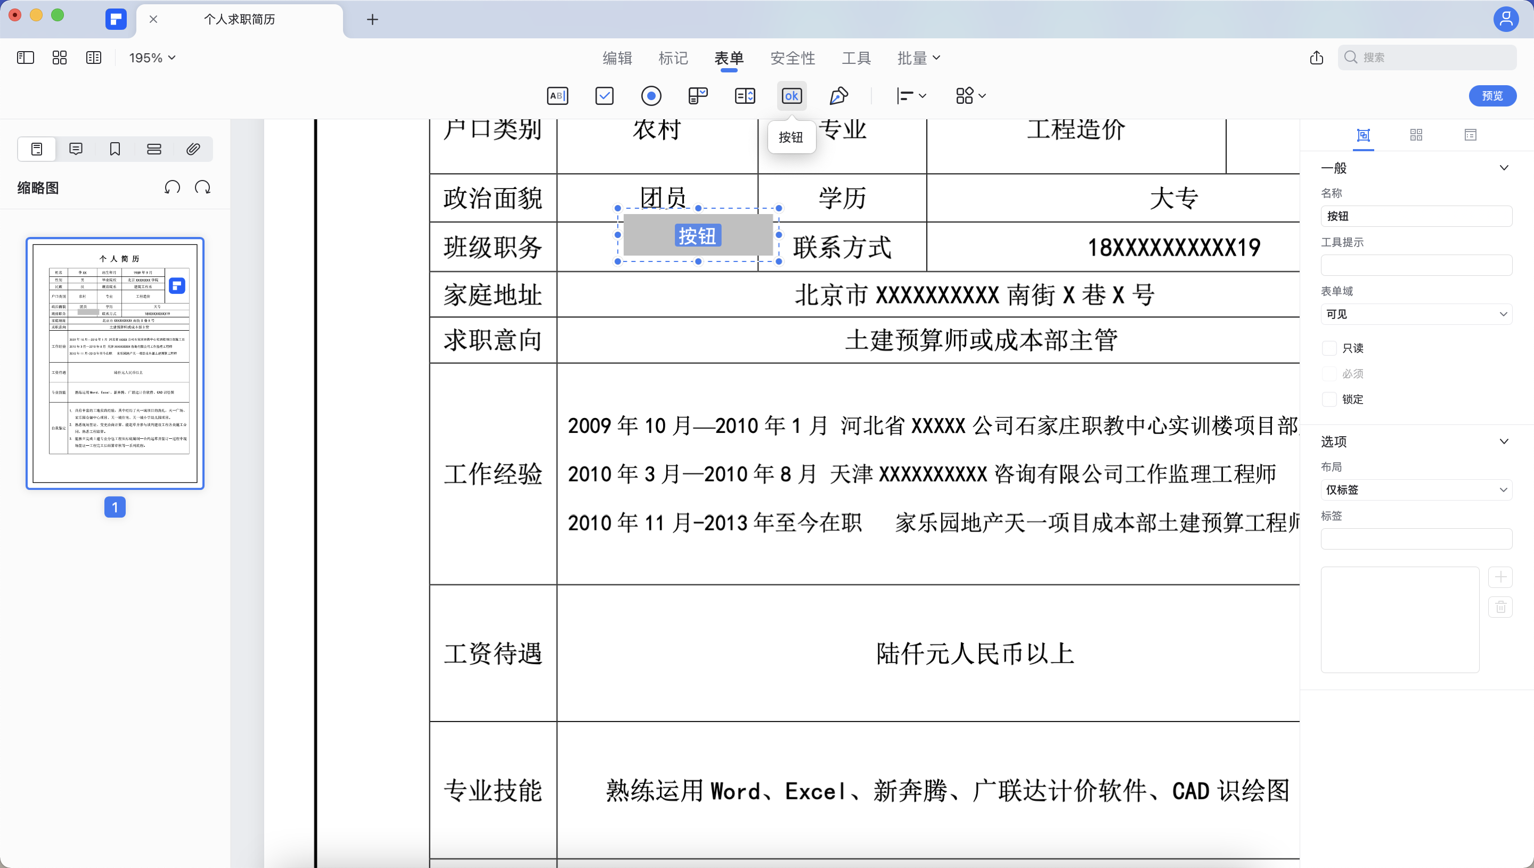Enable the 锁定 checkbox
The width and height of the screenshot is (1534, 868).
coord(1330,399)
